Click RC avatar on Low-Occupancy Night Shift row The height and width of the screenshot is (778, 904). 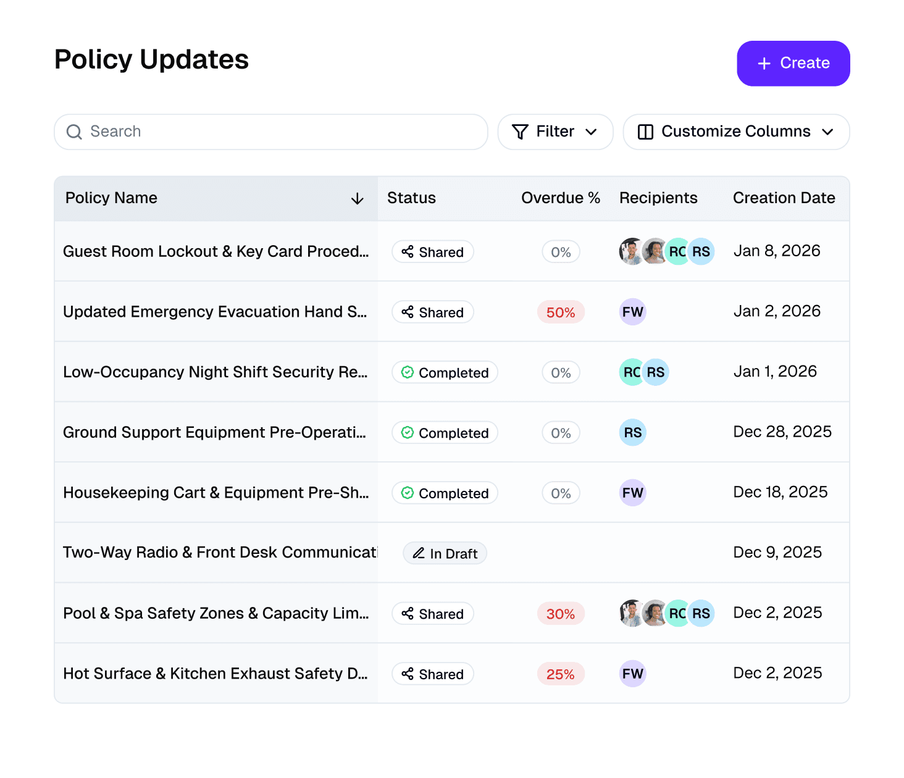(x=631, y=372)
